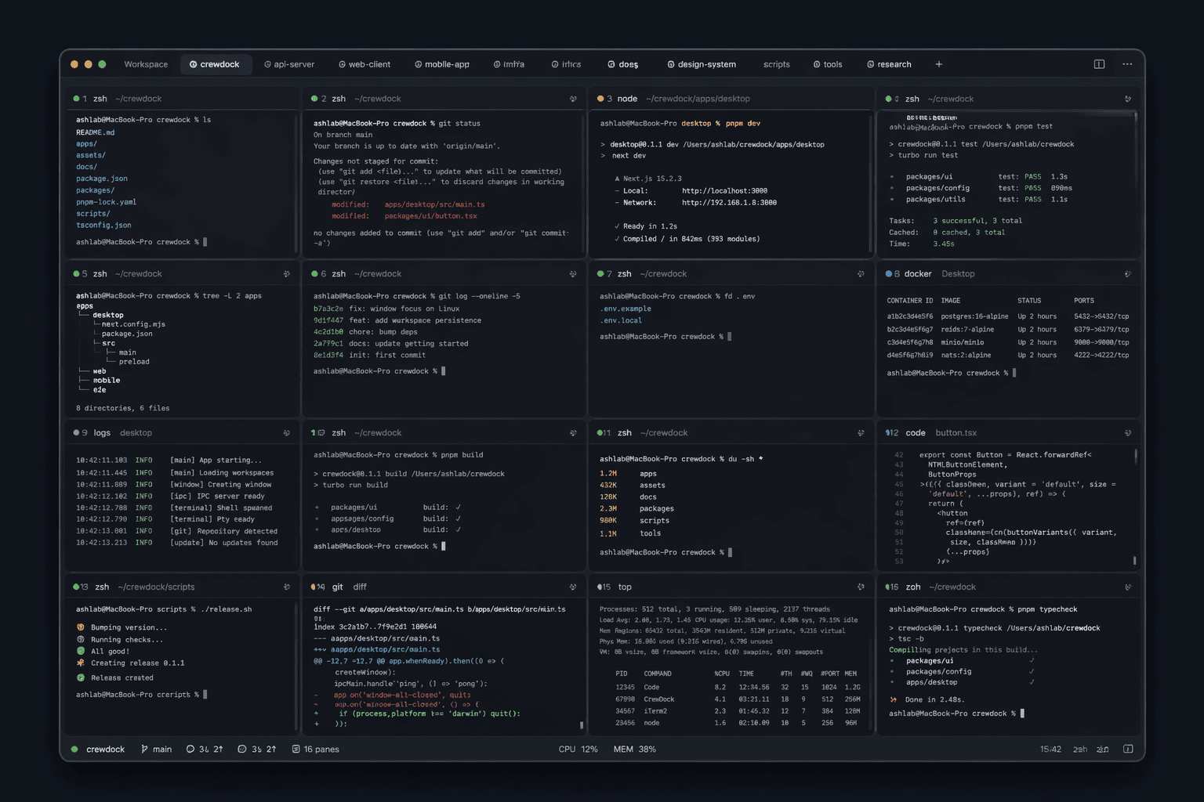Open the three-dot more menu in title bar
Image resolution: width=1204 pixels, height=802 pixels.
click(1127, 64)
